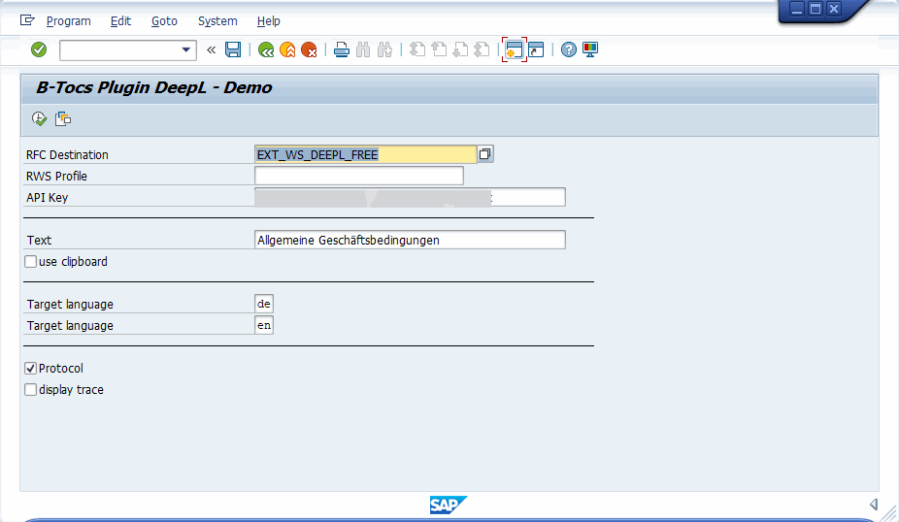Open the Goto menu

tap(164, 21)
